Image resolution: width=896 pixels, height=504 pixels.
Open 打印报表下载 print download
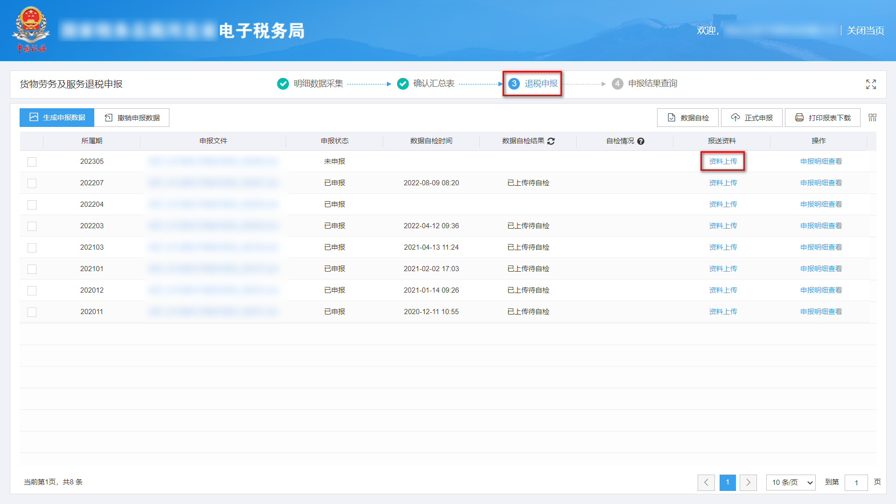[822, 118]
